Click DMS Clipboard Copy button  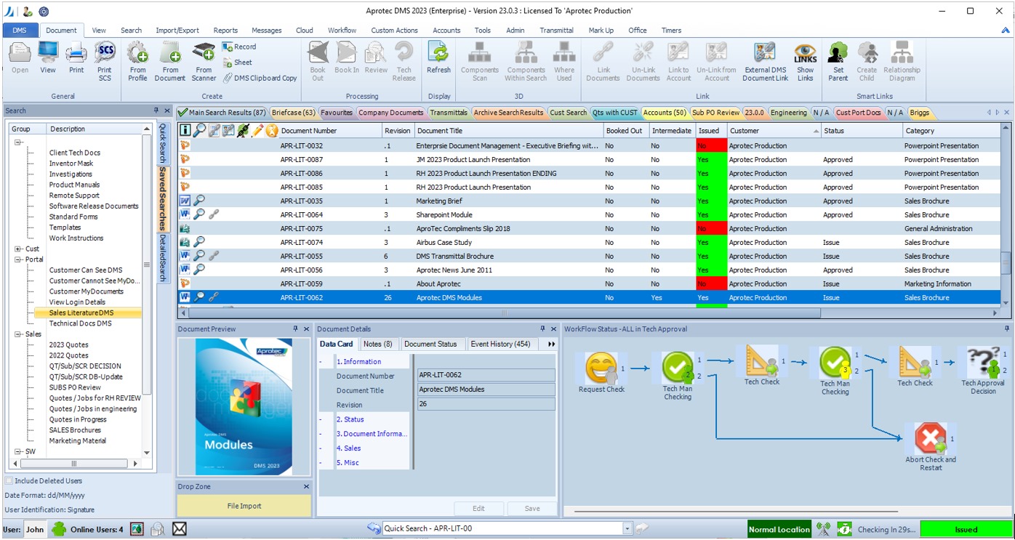[260, 78]
